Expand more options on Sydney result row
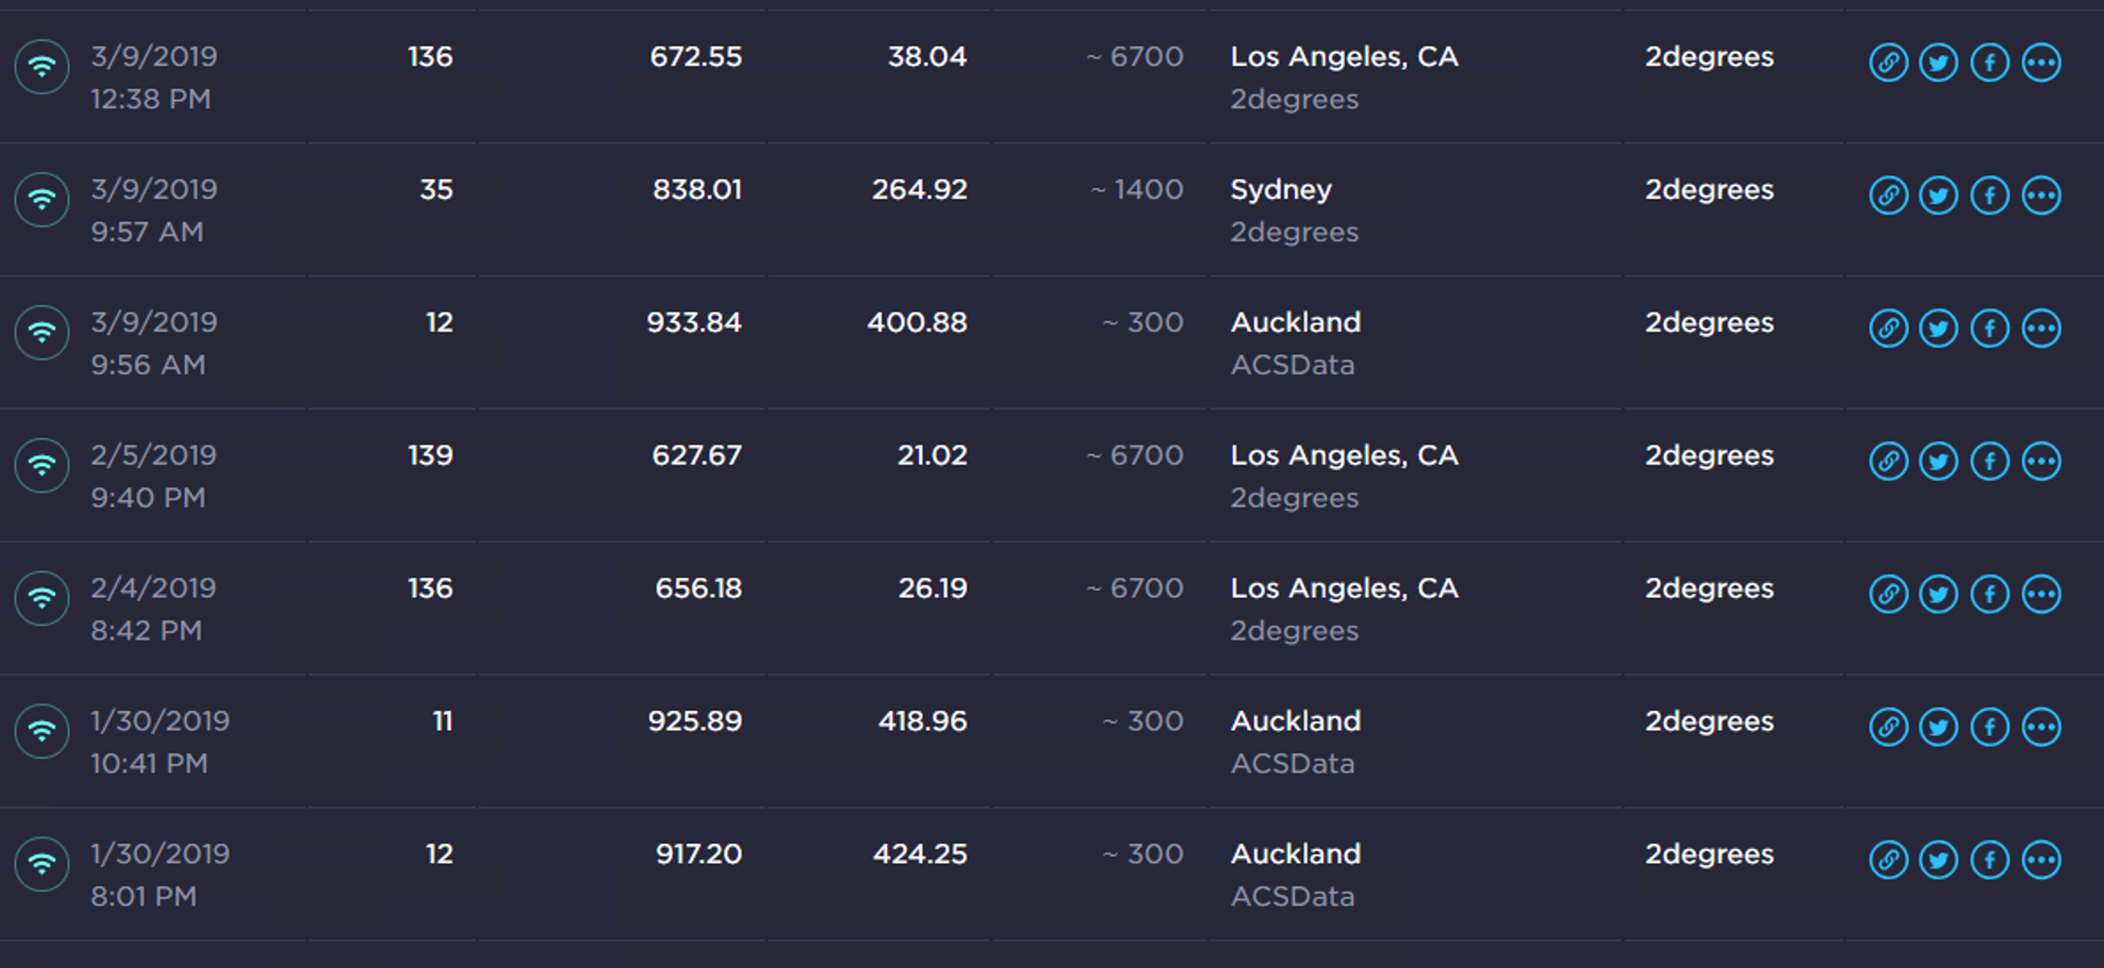 (2041, 196)
